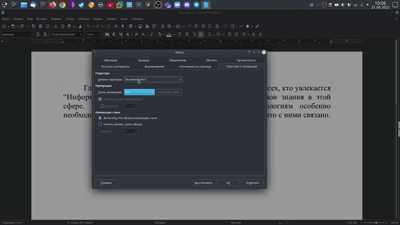Image resolution: width=400 pixels, height=225 pixels.
Task: Click the line numbering start value field
Action: point(131,131)
